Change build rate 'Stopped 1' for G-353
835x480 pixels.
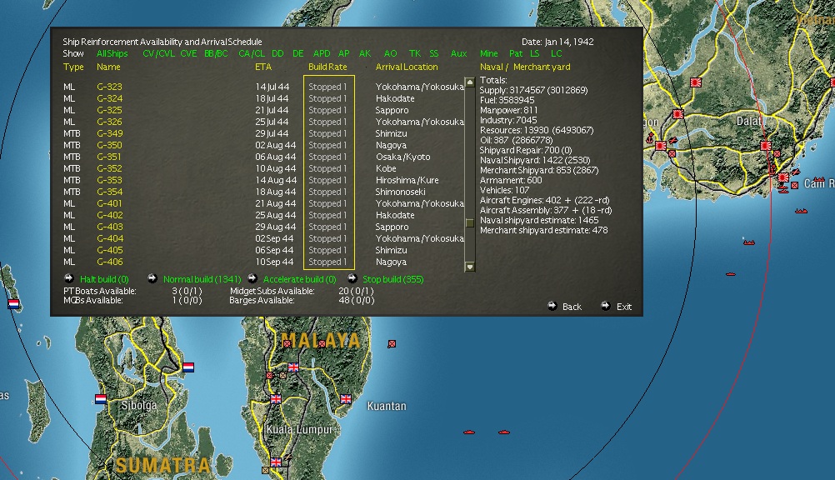[x=327, y=180]
